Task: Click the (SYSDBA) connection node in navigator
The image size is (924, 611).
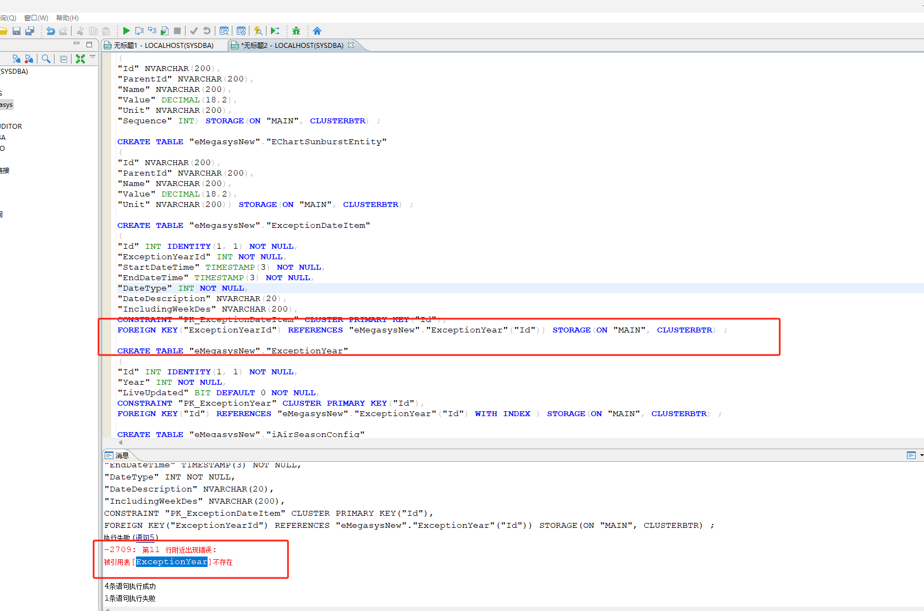Action: 14,72
